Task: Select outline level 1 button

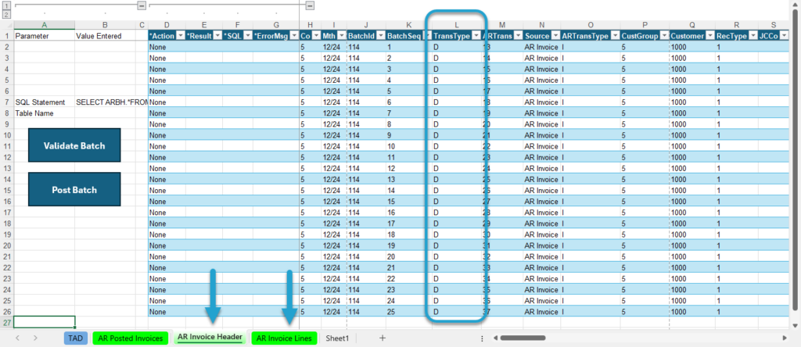Action: [x=6, y=5]
